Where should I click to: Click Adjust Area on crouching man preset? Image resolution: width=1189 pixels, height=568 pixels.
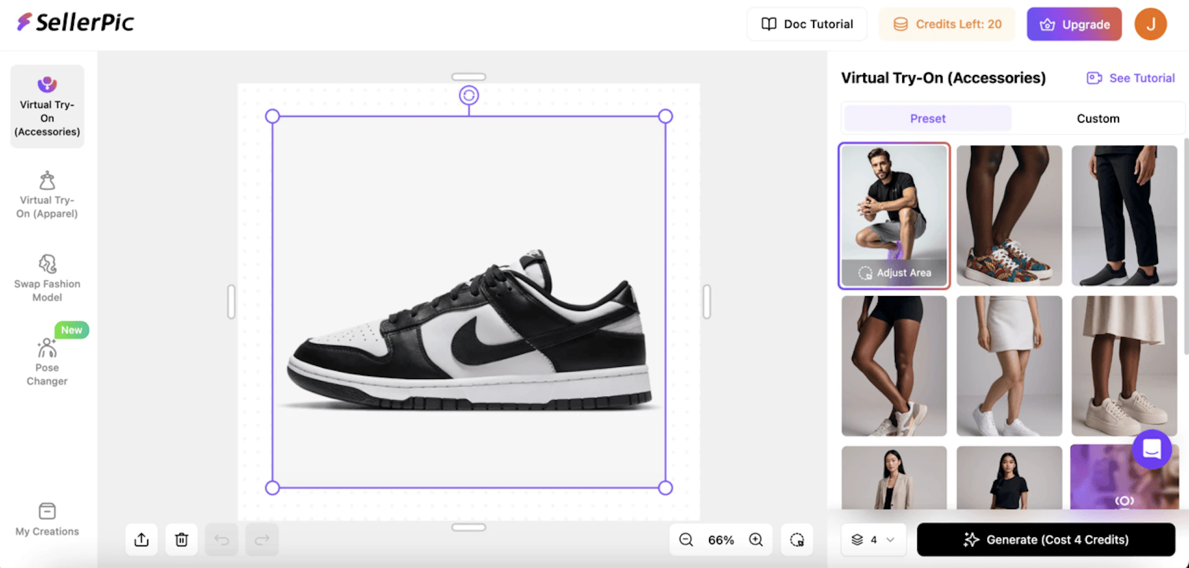pos(895,273)
